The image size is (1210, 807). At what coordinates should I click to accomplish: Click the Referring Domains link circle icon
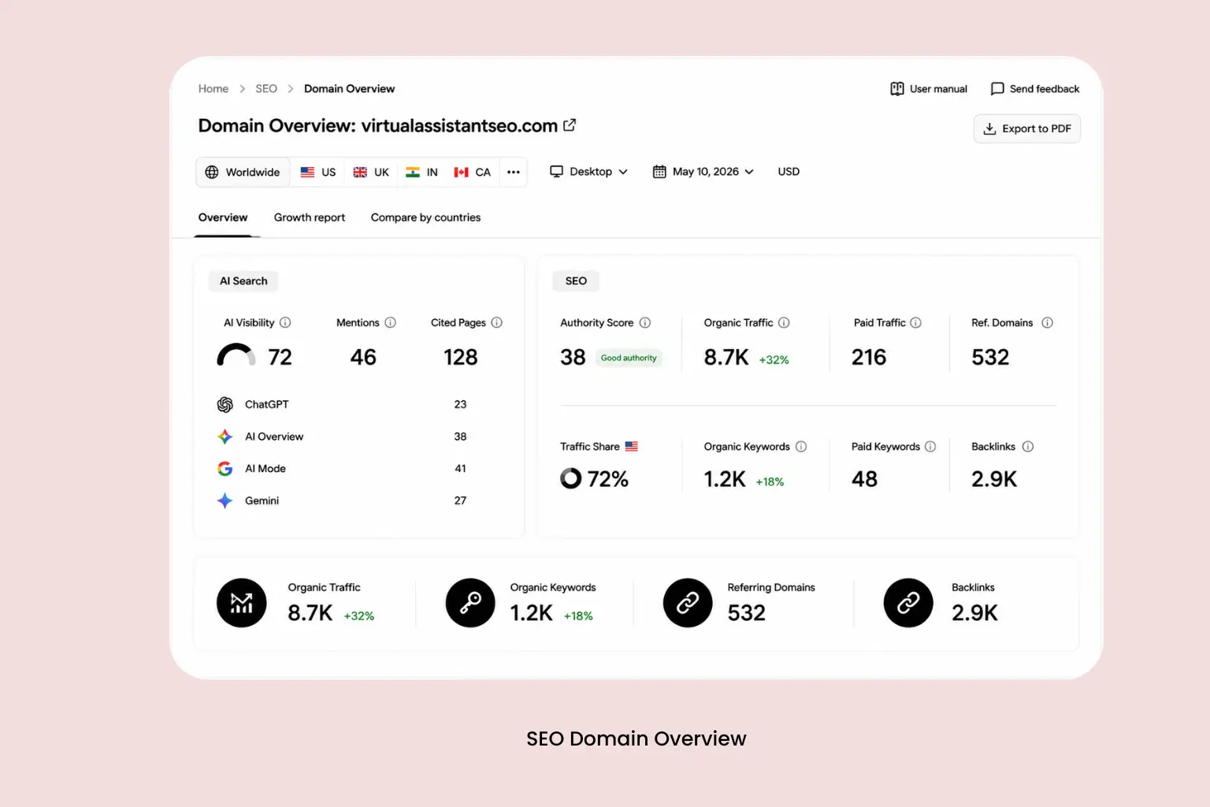click(688, 603)
